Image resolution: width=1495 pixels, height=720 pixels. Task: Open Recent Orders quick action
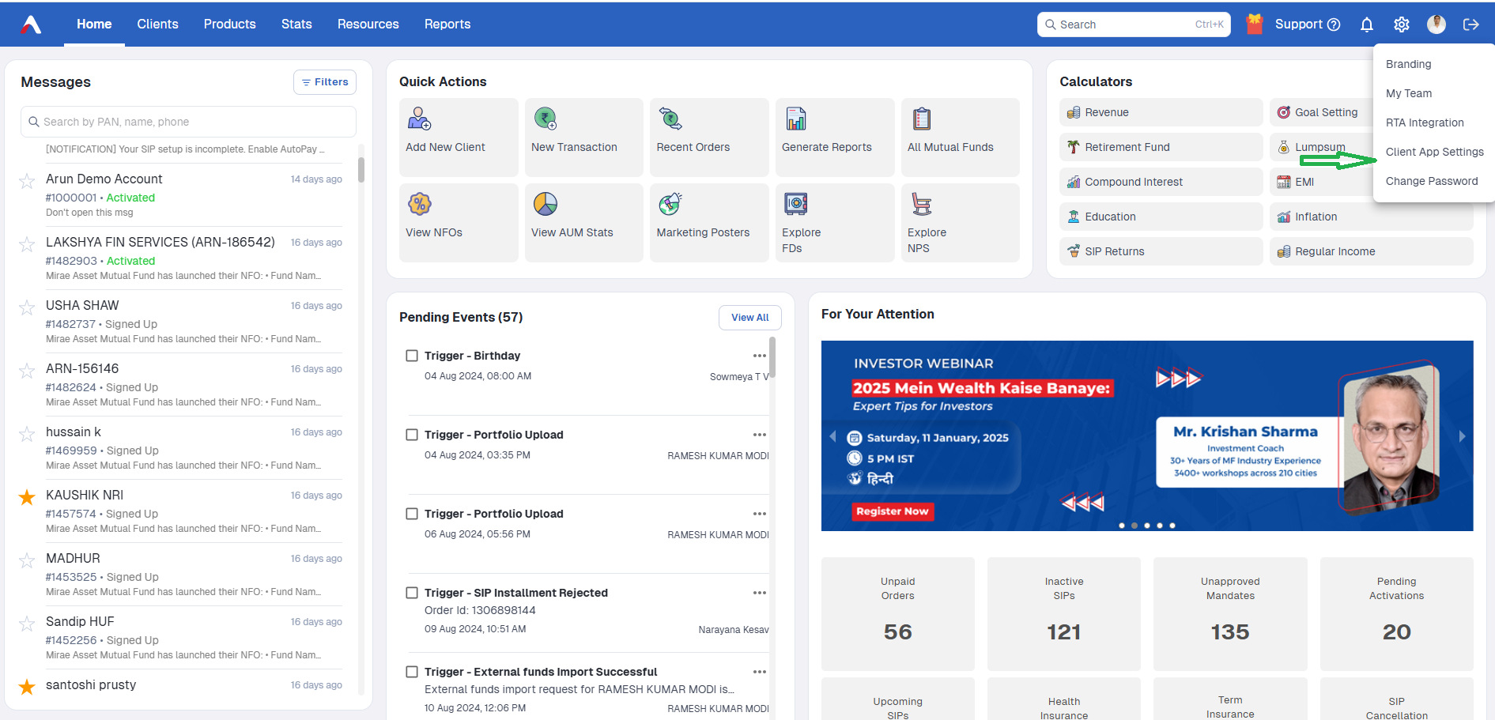click(709, 137)
